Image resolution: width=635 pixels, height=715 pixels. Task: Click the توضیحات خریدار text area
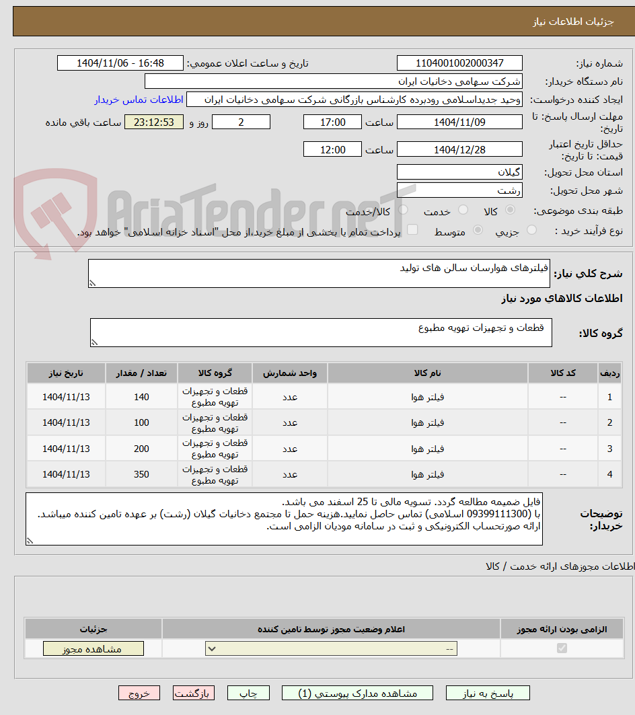[x=284, y=519]
